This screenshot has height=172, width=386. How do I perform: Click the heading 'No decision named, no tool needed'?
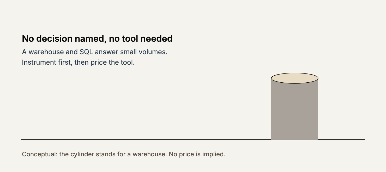[x=97, y=39]
